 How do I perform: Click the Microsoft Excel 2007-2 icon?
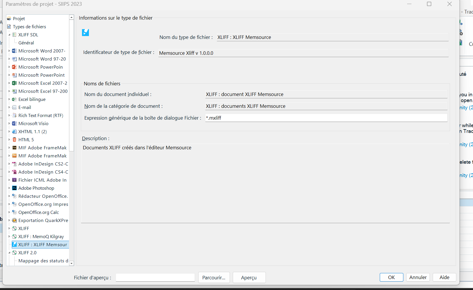pos(14,83)
